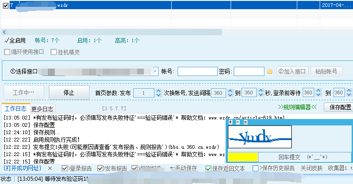Click the minus icon on captcha popup
353x184 pixels.
238,122
